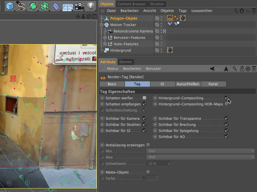Click the viewport move camera icon
The width and height of the screenshot is (257, 192).
(78, 17)
